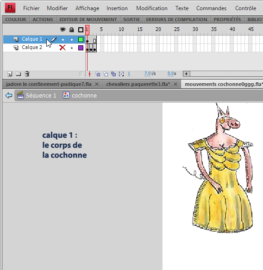Open the chevaliers paquerette3.fla document tab

138,84
